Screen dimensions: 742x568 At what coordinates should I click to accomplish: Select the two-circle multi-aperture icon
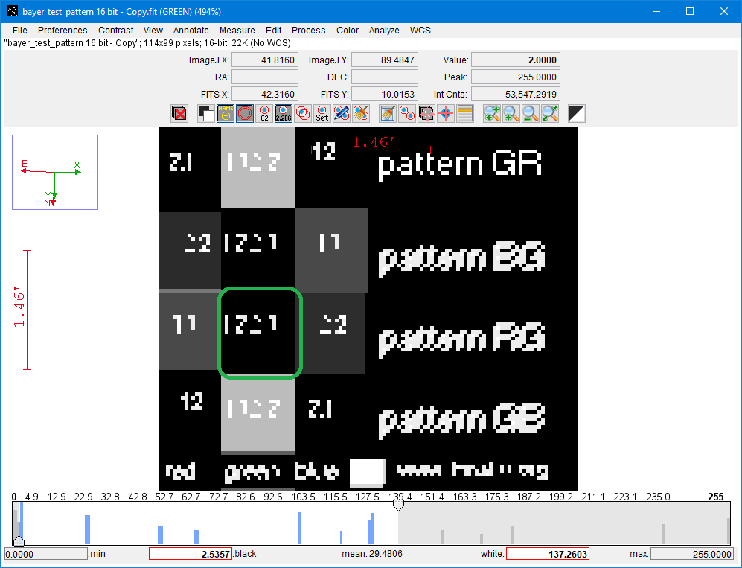click(407, 113)
